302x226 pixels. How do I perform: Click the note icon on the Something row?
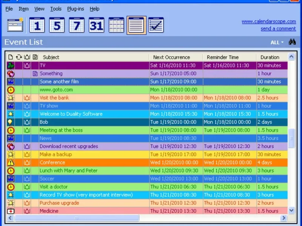[35, 73]
